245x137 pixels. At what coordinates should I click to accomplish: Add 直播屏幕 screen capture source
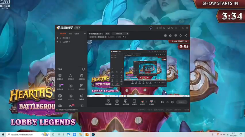tap(108, 102)
